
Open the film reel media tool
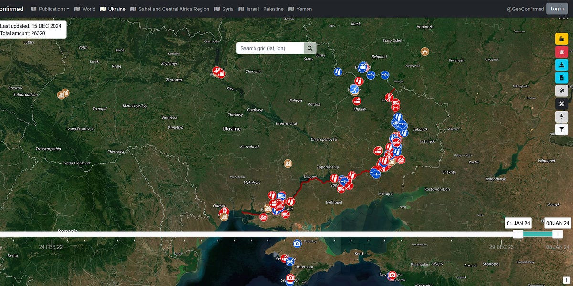(562, 90)
